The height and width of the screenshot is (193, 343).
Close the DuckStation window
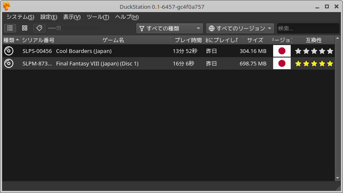click(336, 7)
